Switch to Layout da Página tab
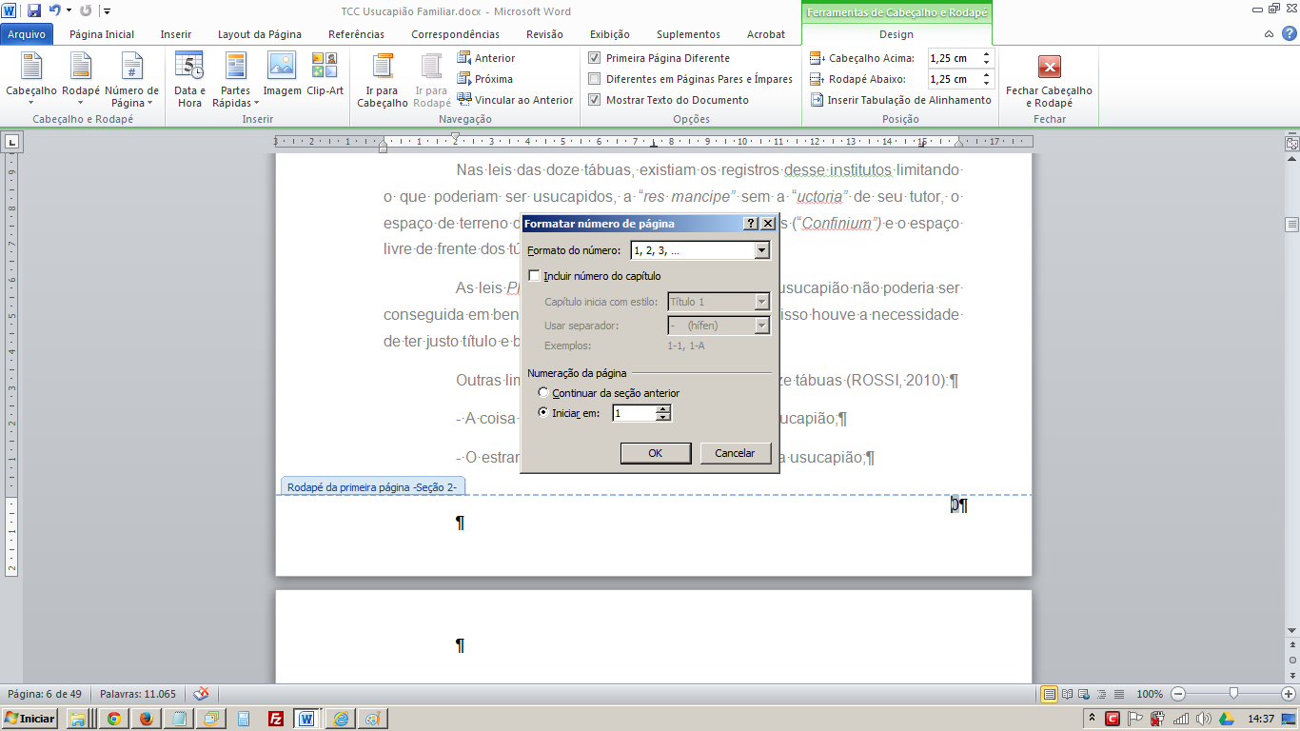Viewport: 1300px width, 731px height. [260, 34]
